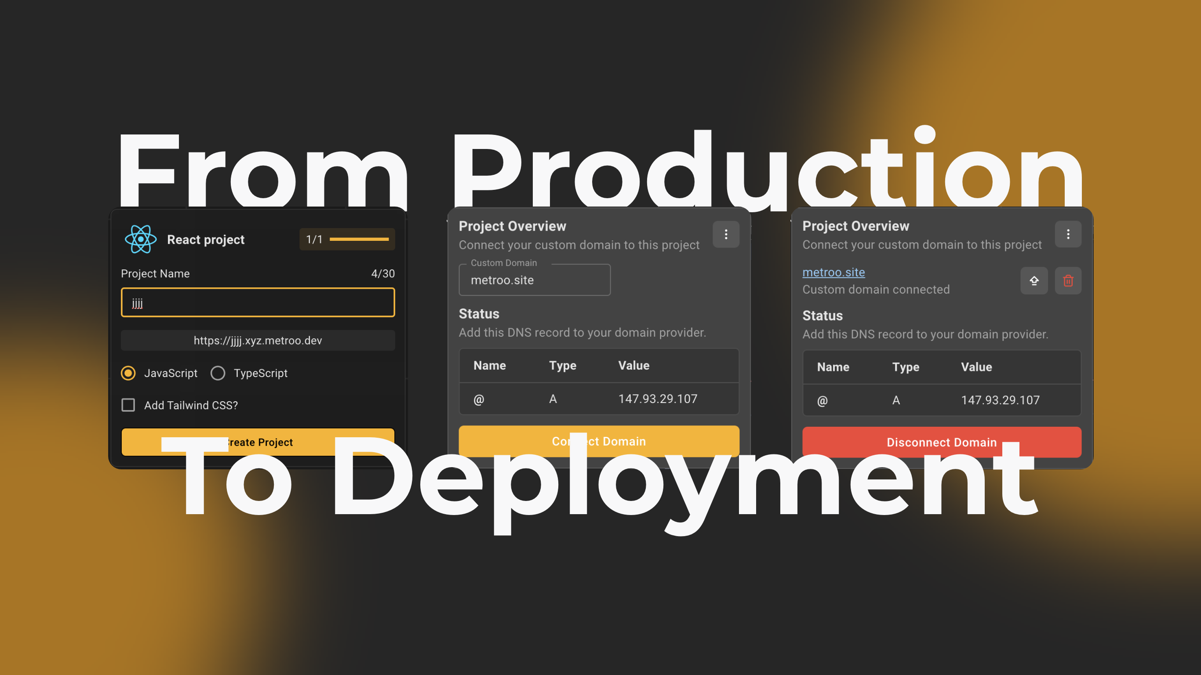Click the Value column header in the middle card
The width and height of the screenshot is (1201, 675).
coord(633,366)
